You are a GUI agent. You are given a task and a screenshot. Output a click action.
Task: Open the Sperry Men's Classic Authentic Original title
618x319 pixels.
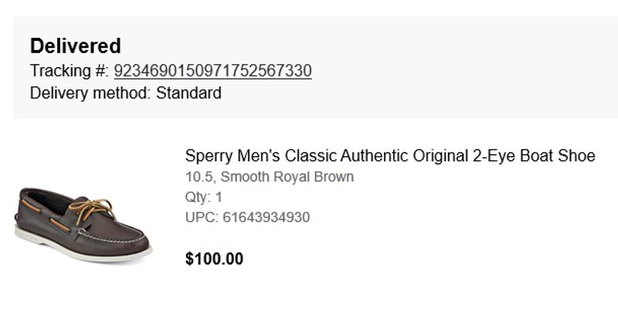pos(390,156)
